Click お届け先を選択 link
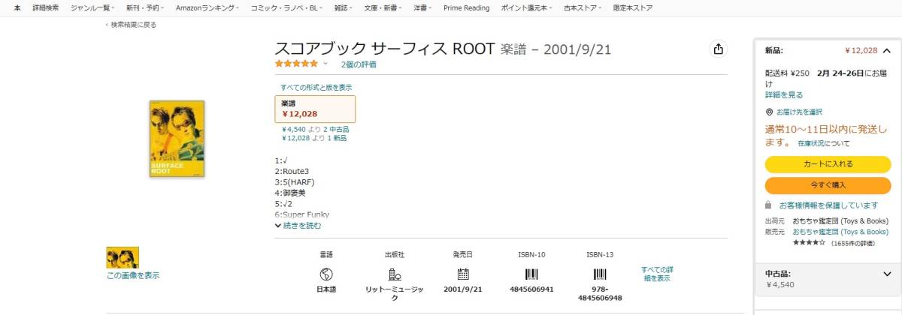The height and width of the screenshot is (315, 902). click(x=799, y=112)
